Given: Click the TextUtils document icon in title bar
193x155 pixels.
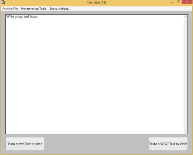Looking at the screenshot, I should [x=3, y=2].
